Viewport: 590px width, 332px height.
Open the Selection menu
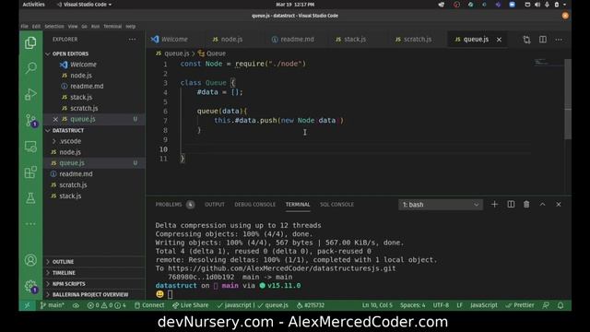(x=54, y=27)
